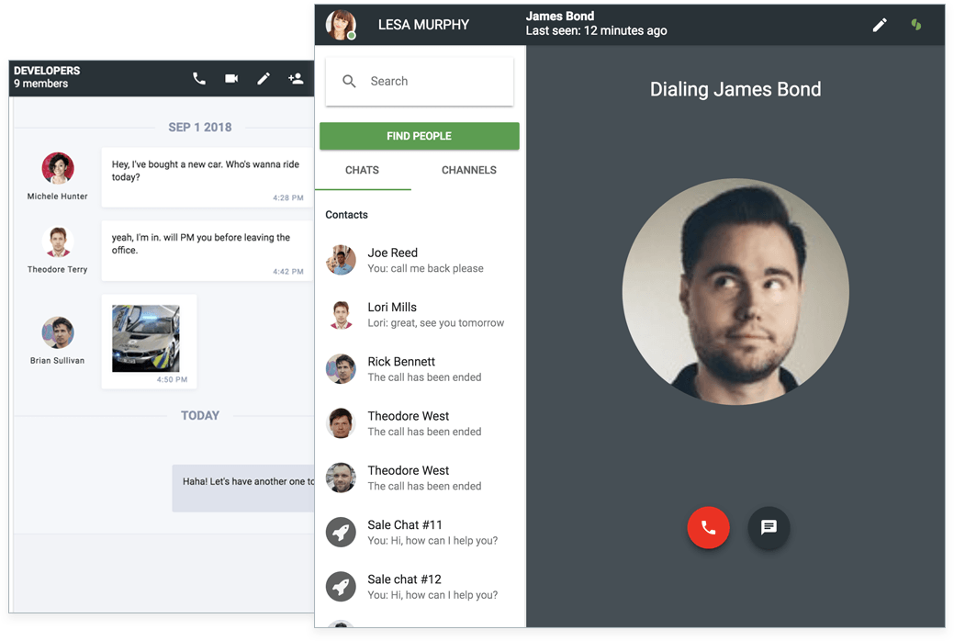The height and width of the screenshot is (641, 954).
Task: Click the DEVELOPERS group title
Action: (47, 71)
